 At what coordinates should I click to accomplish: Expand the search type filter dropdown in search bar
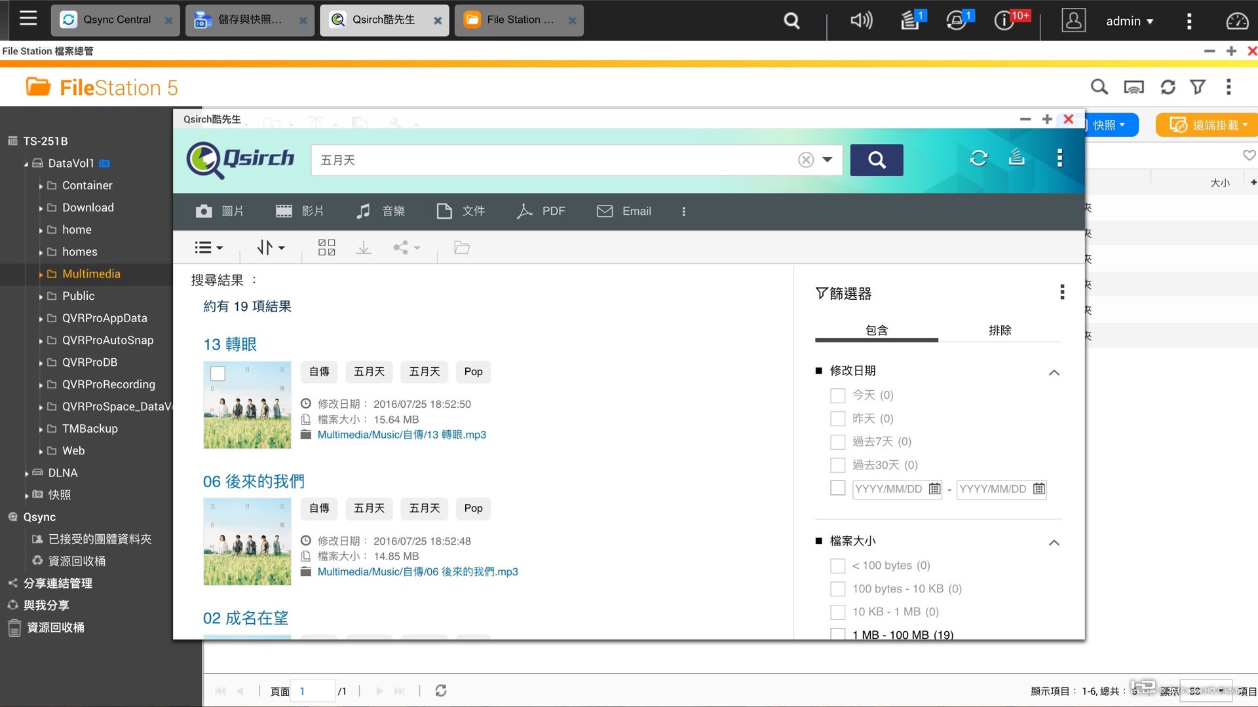(x=827, y=159)
